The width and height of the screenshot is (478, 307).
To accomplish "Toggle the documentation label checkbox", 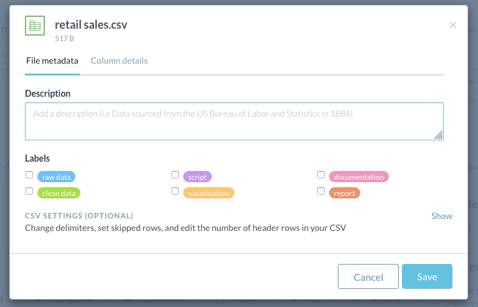I will point(321,175).
